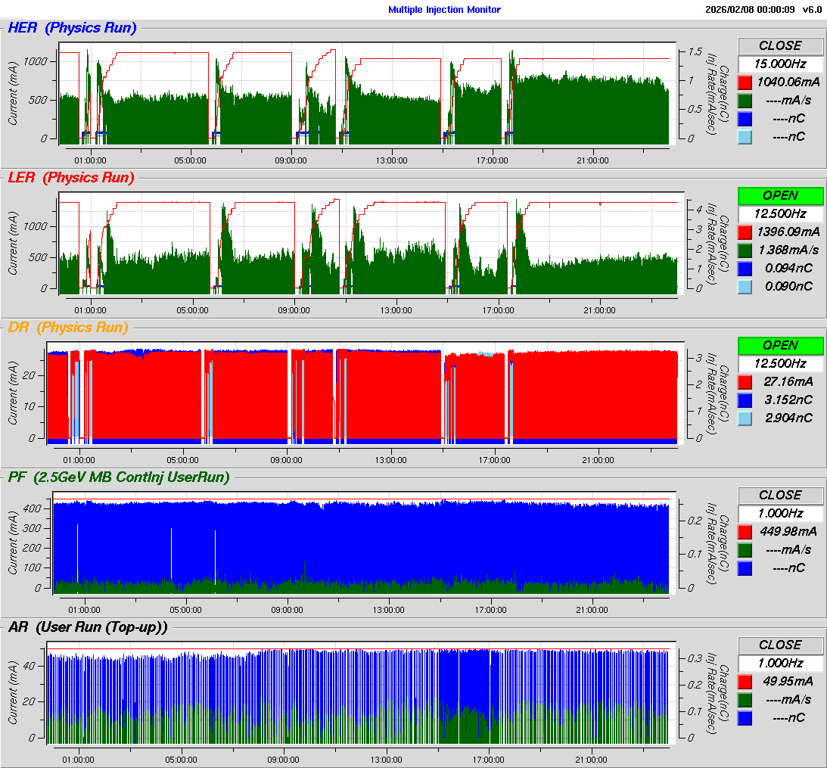827x768 pixels.
Task: Click the light blue 2.904nC swatch in DR legend
Action: pos(745,418)
